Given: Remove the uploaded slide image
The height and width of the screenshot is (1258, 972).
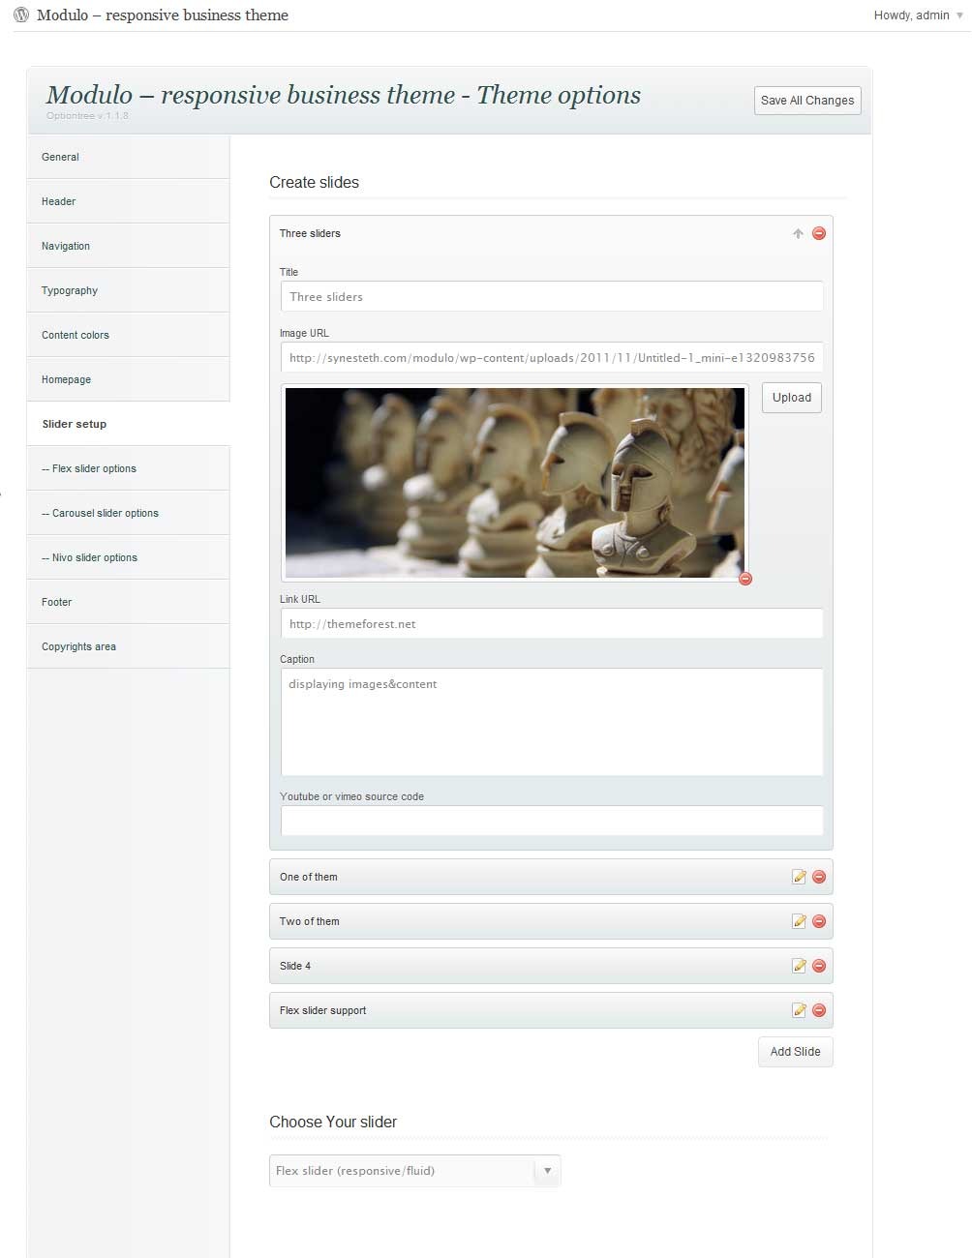Looking at the screenshot, I should 745,579.
